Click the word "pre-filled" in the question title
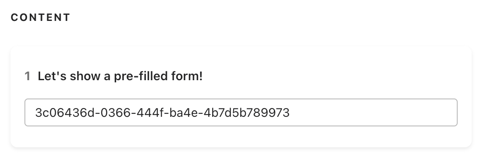483x163 pixels. [x=137, y=76]
